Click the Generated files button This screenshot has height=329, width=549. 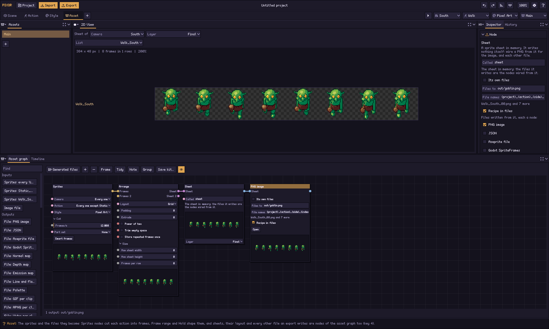click(63, 170)
